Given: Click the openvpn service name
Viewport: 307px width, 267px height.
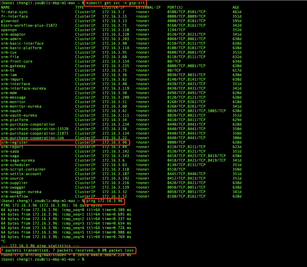Looking at the screenshot, I should [x=9, y=30].
